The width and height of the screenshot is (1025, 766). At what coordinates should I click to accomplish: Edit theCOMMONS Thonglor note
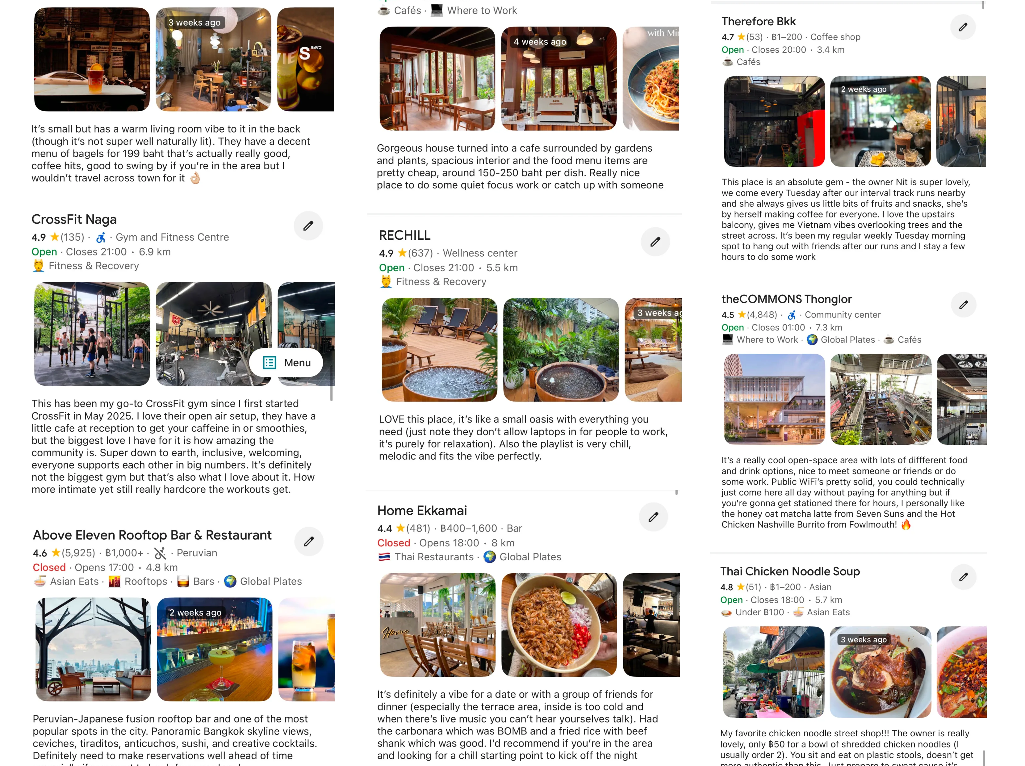(x=963, y=305)
